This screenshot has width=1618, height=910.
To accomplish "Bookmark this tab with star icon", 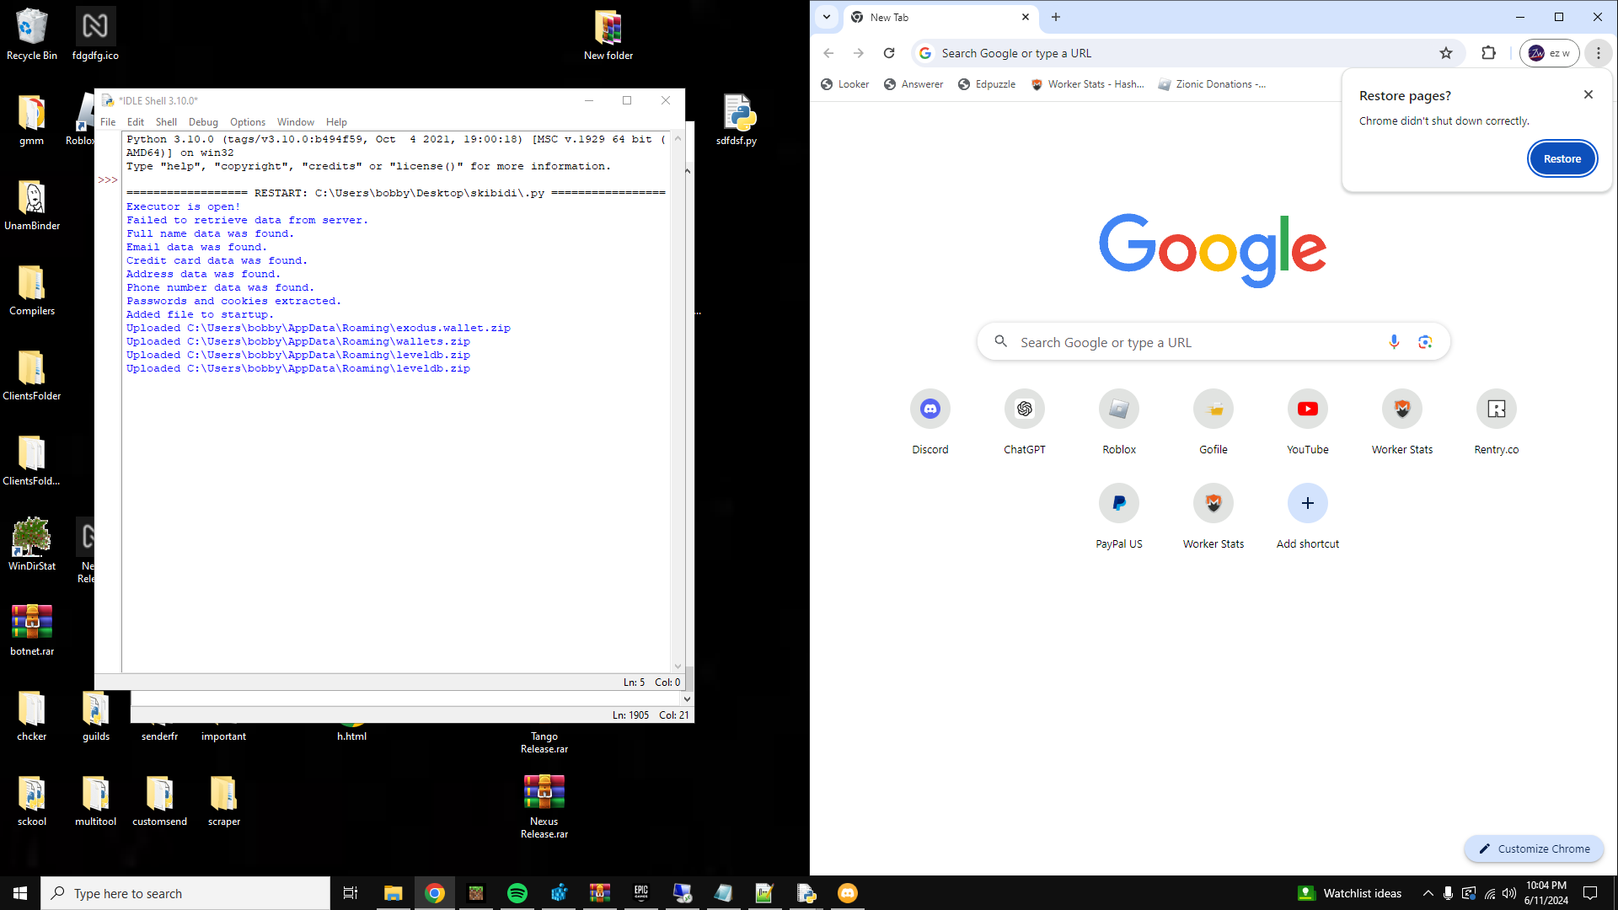I will (x=1446, y=53).
